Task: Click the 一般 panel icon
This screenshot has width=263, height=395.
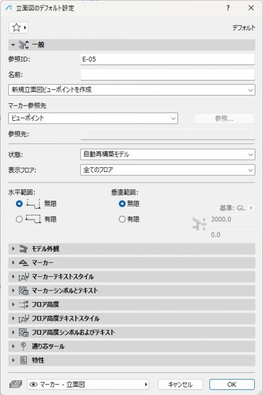Action: point(24,45)
